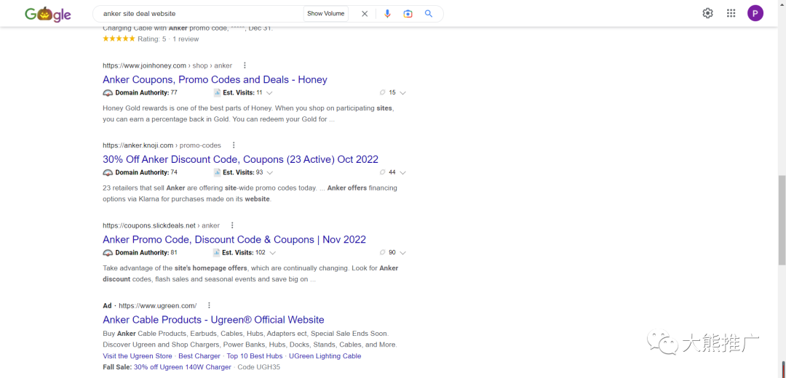Open the purple P account avatar

point(755,13)
